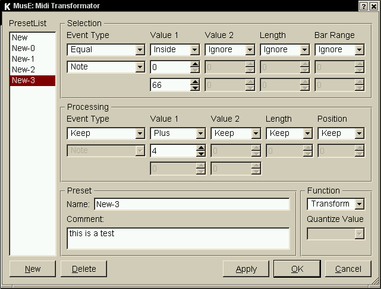Open the Selection Value 1 Inside dropdown
The height and width of the screenshot is (289, 381).
(194, 50)
